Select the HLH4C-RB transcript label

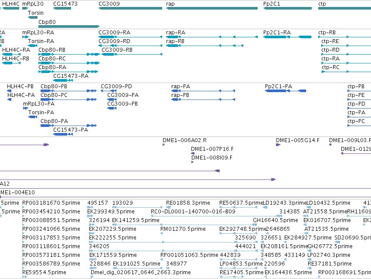click(x=16, y=58)
